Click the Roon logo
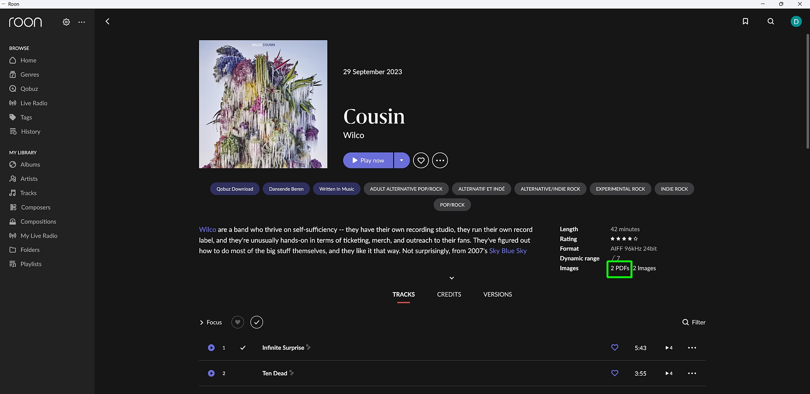810x394 pixels. point(26,22)
